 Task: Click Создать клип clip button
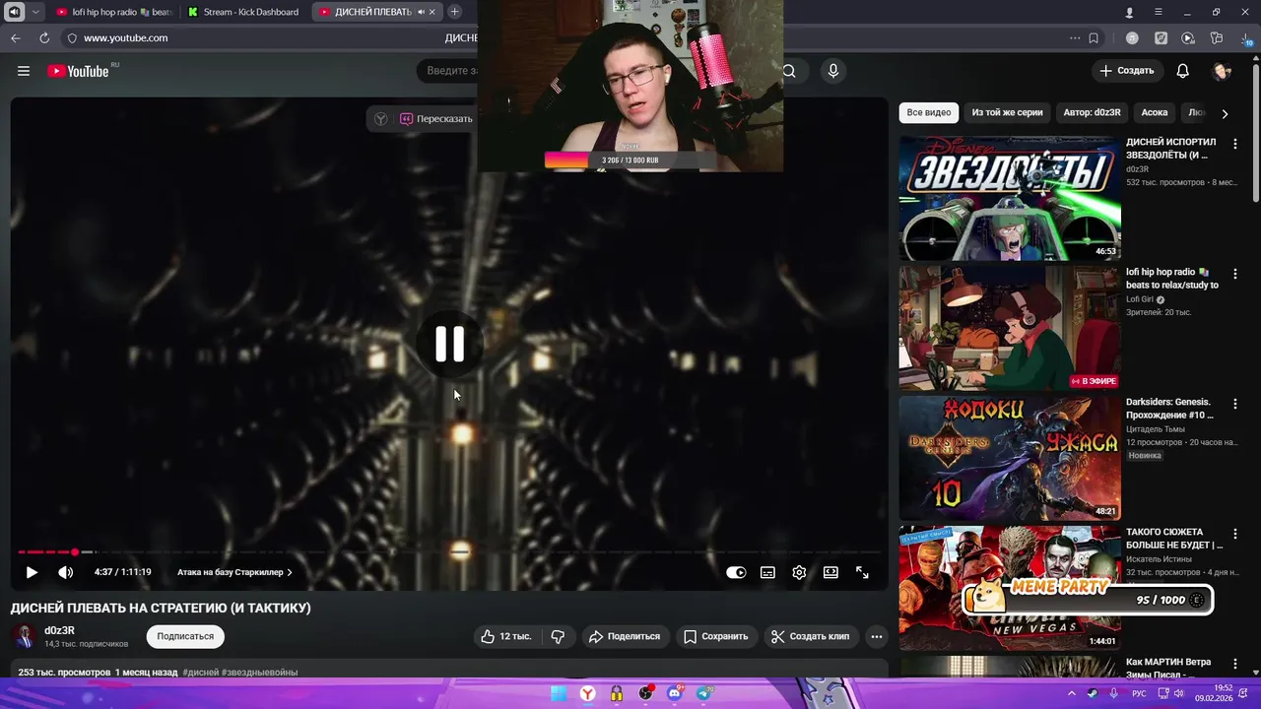tap(810, 636)
